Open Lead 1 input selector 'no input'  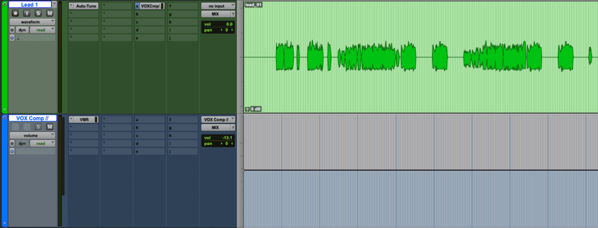(x=218, y=6)
